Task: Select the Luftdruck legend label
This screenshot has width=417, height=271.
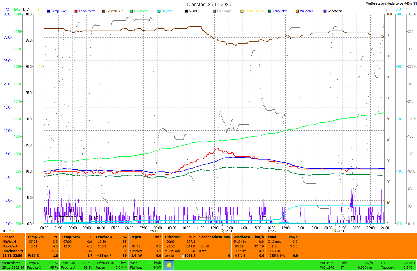Action: (141, 11)
